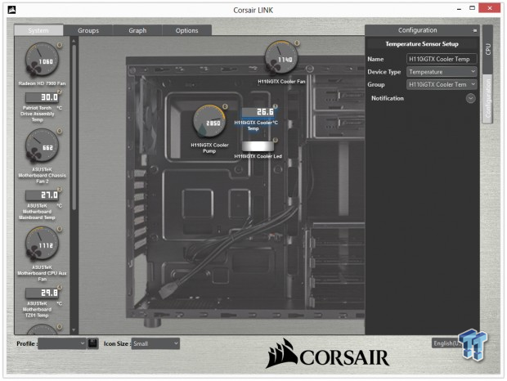Select the H110iGTX Cooler Fan gauge
The width and height of the screenshot is (507, 381).
[x=281, y=58]
